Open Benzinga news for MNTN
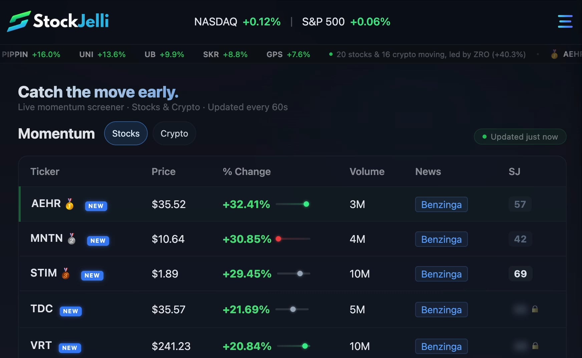This screenshot has width=582, height=358. point(441,239)
